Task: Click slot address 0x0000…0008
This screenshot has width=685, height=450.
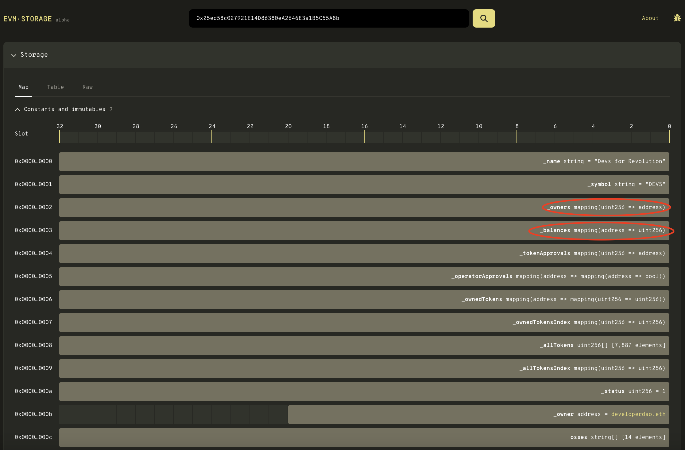Action: pyautogui.click(x=33, y=345)
